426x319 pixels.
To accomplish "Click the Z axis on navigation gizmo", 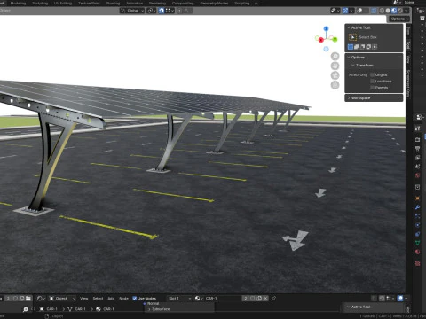I will [x=326, y=28].
